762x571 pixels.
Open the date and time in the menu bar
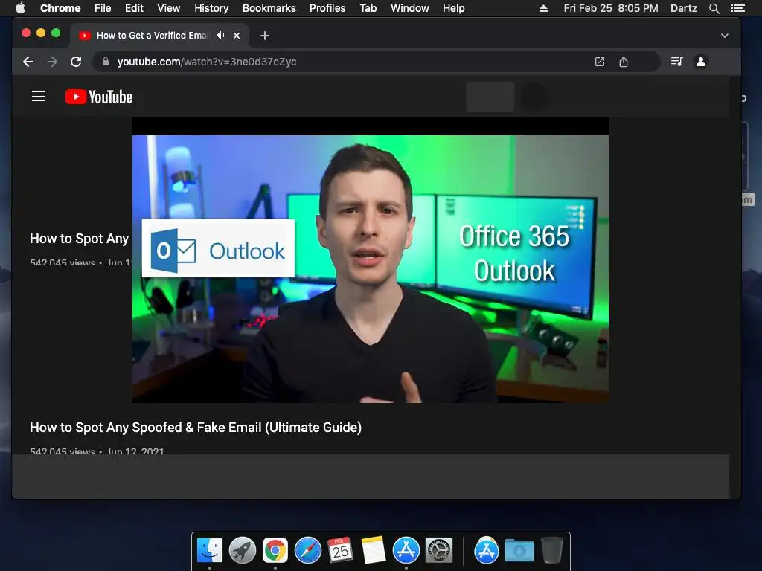tap(611, 8)
